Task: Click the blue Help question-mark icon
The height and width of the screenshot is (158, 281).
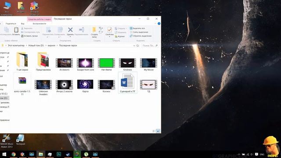Action: tap(159, 24)
